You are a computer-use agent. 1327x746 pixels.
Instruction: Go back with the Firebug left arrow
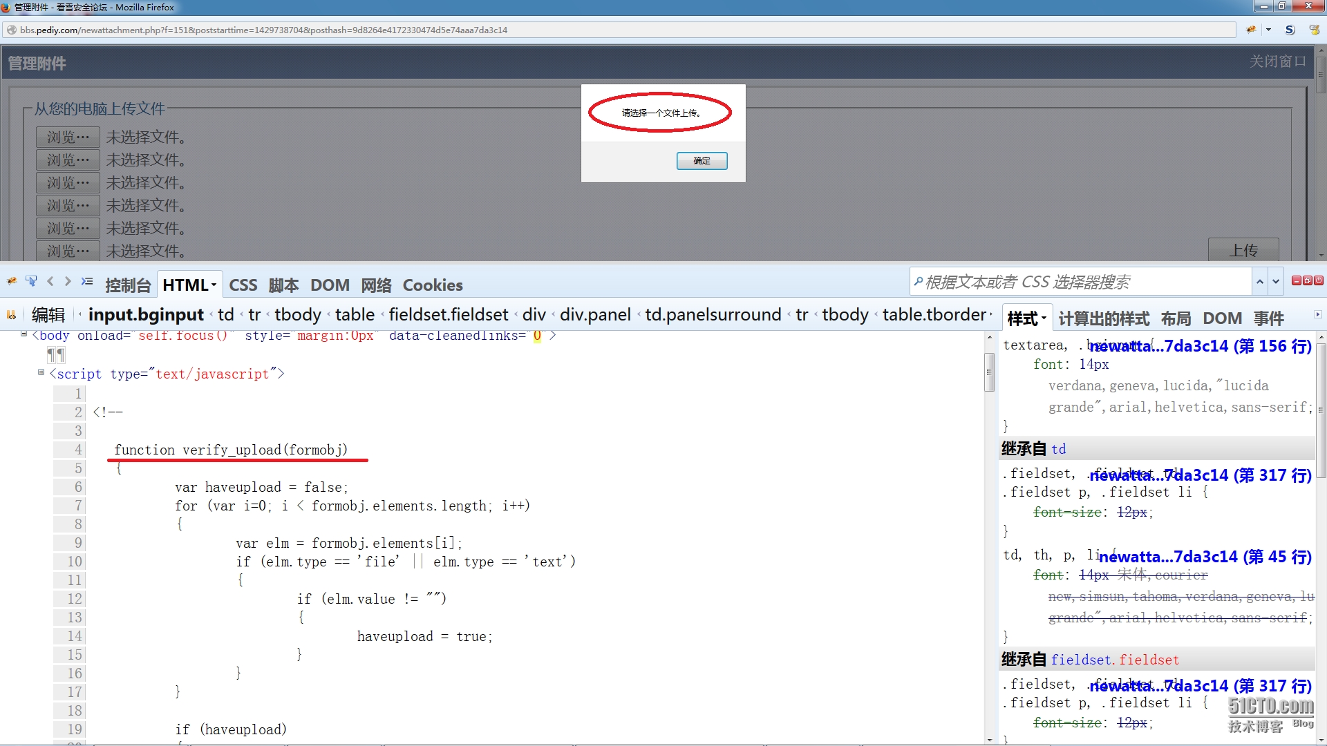50,282
